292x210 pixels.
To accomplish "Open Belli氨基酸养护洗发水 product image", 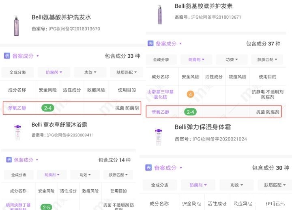I will (16, 26).
